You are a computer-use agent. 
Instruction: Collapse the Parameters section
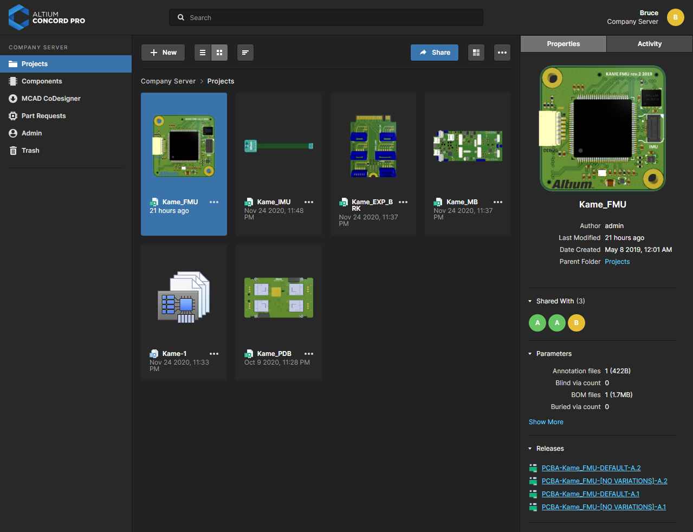(x=530, y=354)
